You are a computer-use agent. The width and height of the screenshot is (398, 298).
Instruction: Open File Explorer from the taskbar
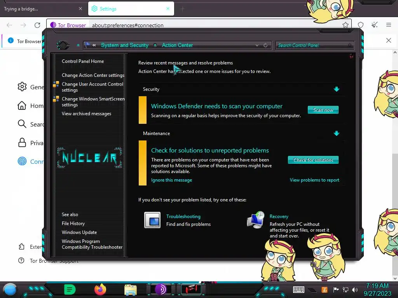pyautogui.click(x=131, y=289)
